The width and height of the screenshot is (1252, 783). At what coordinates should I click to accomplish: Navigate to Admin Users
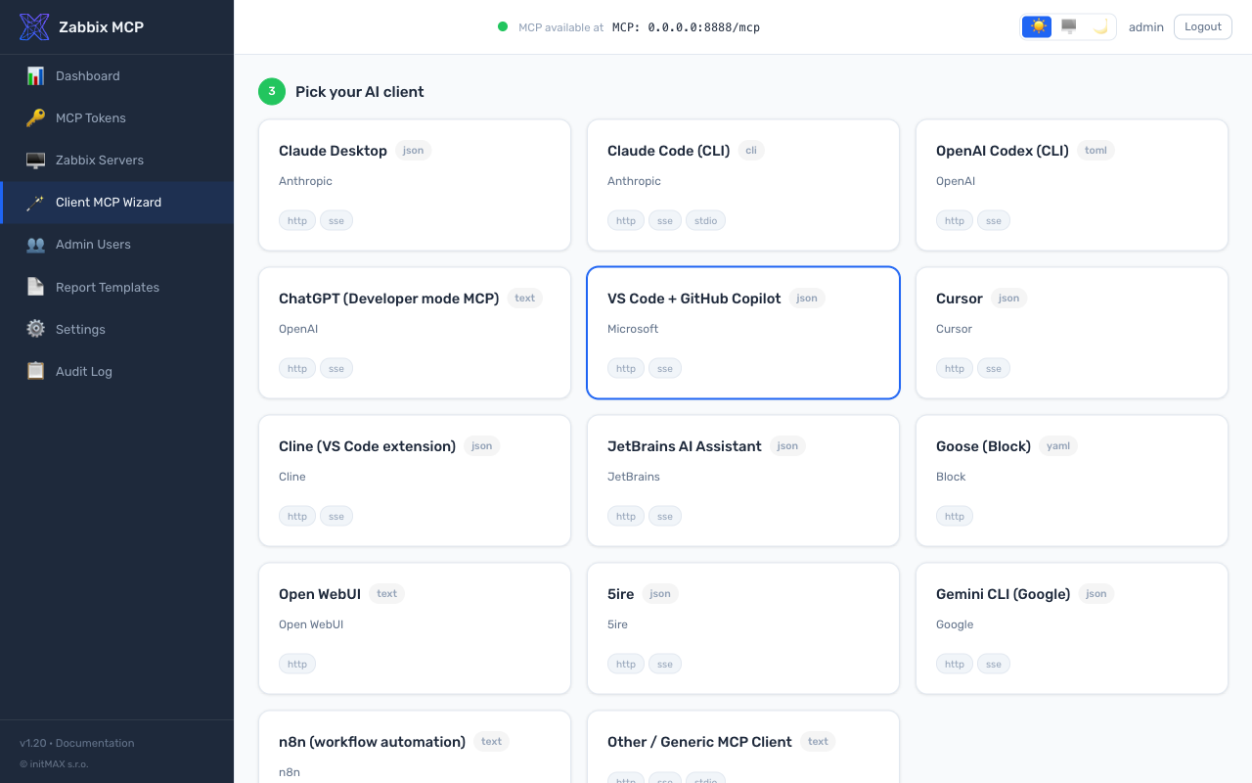tap(116, 244)
